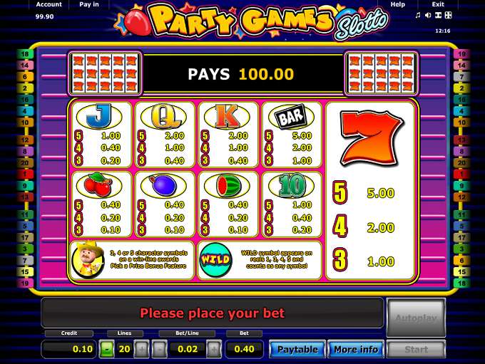The height and width of the screenshot is (364, 485).
Task: Click the More info button
Action: click(356, 349)
